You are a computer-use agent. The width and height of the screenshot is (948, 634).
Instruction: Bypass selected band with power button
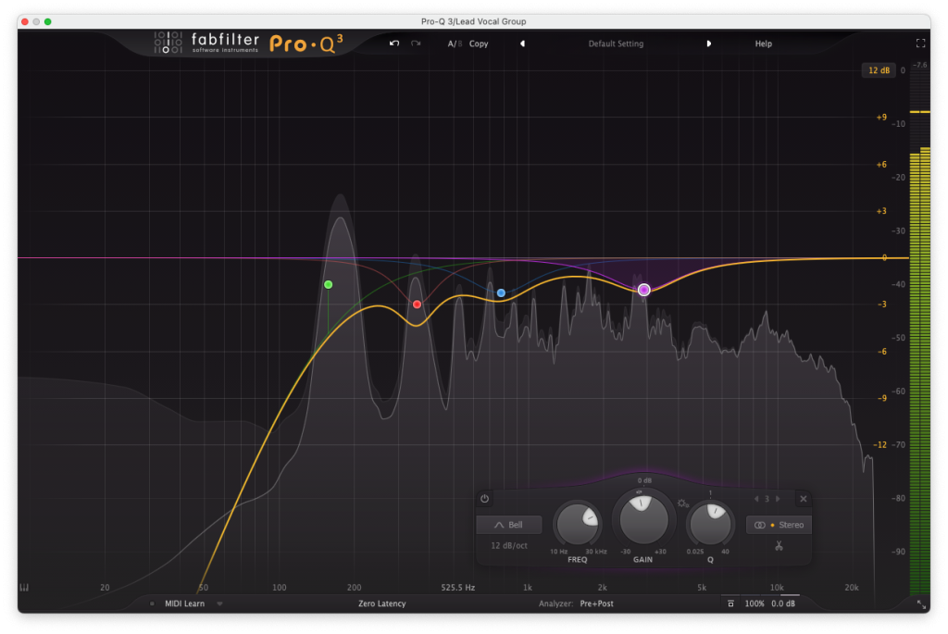(x=484, y=499)
